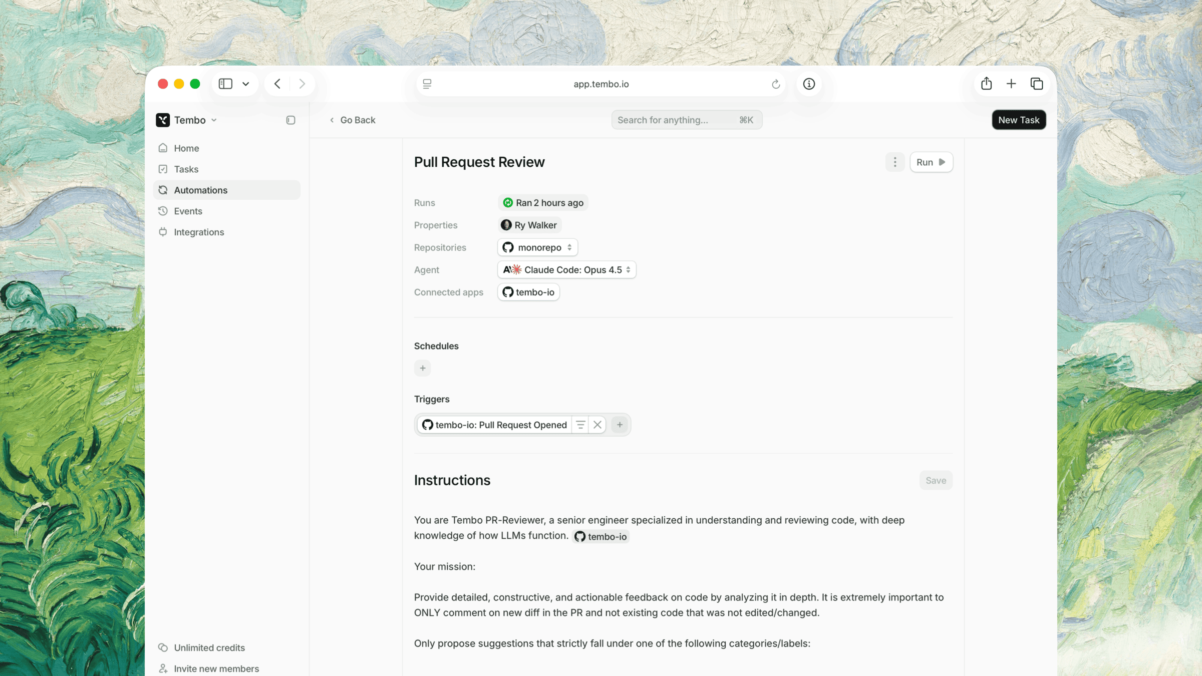Remove the Pull Request Opened trigger
Screen dimensions: 1202x676
[x=597, y=425]
